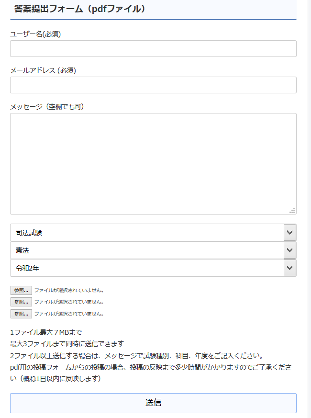
Task: Open the 令和2年 year dropdown
Action: (153, 268)
